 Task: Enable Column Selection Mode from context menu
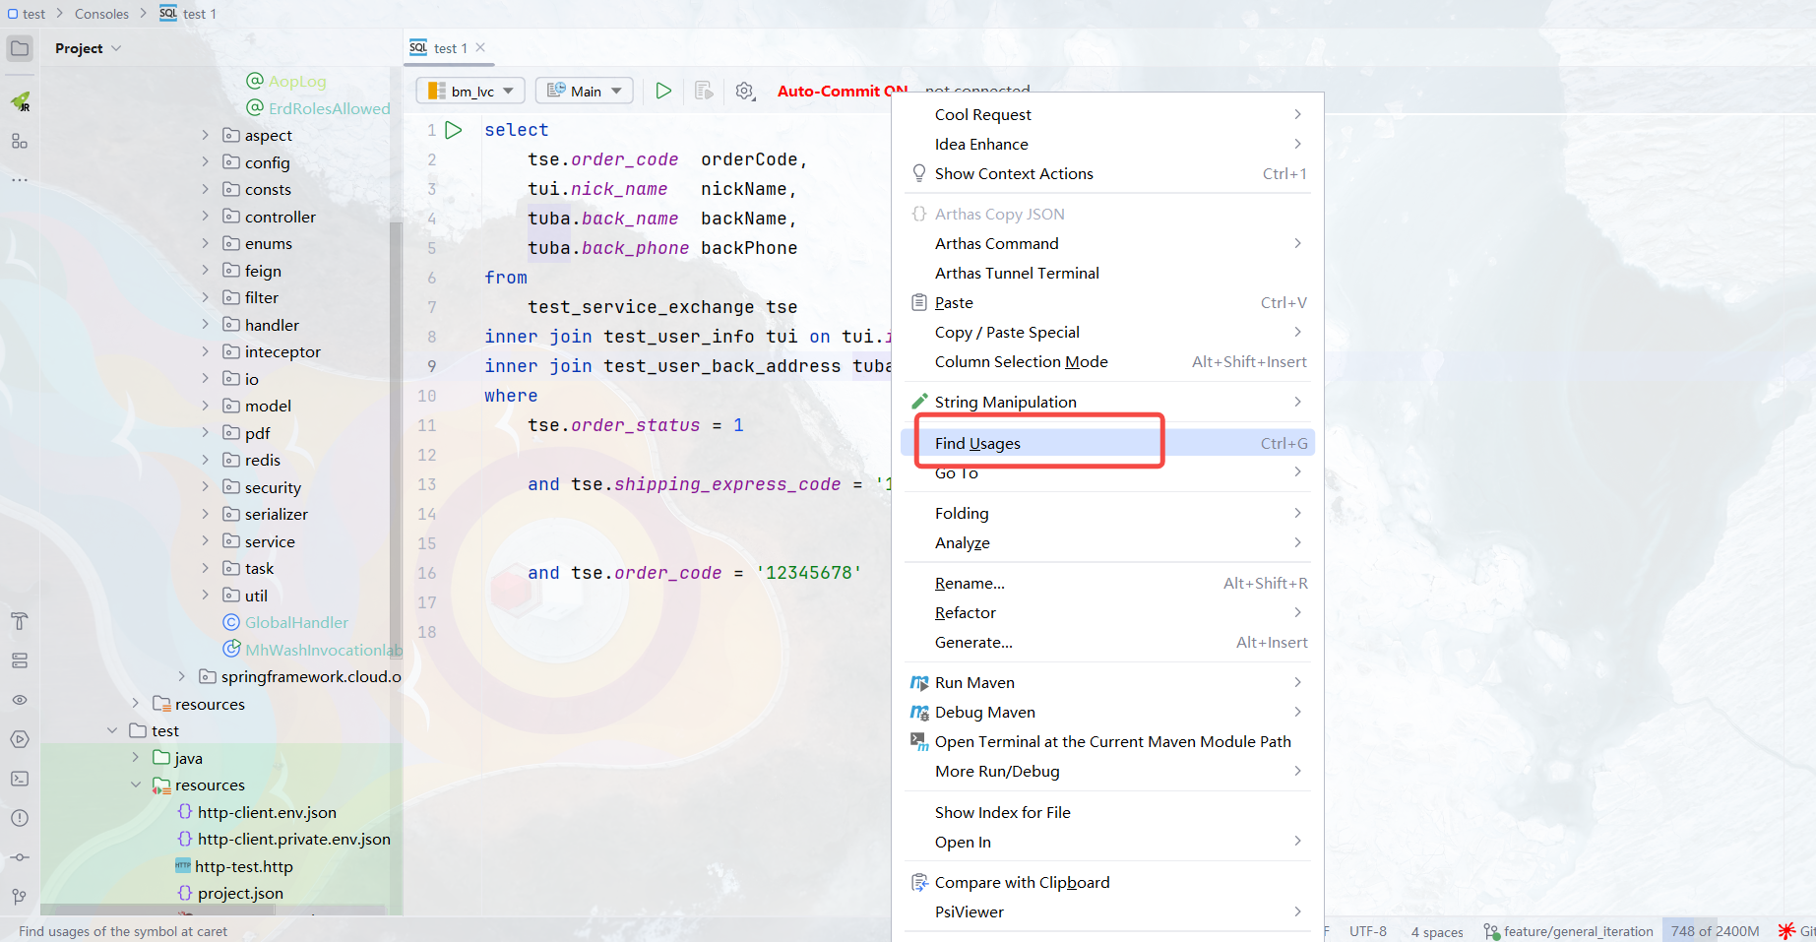point(1021,361)
